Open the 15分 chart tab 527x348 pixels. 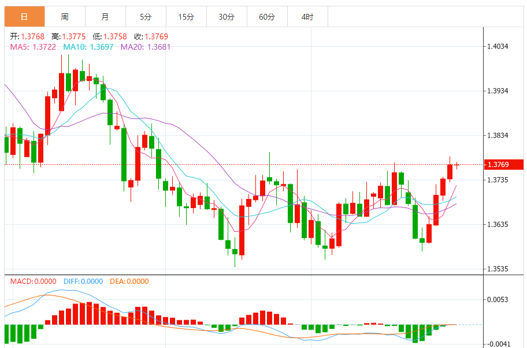point(186,17)
